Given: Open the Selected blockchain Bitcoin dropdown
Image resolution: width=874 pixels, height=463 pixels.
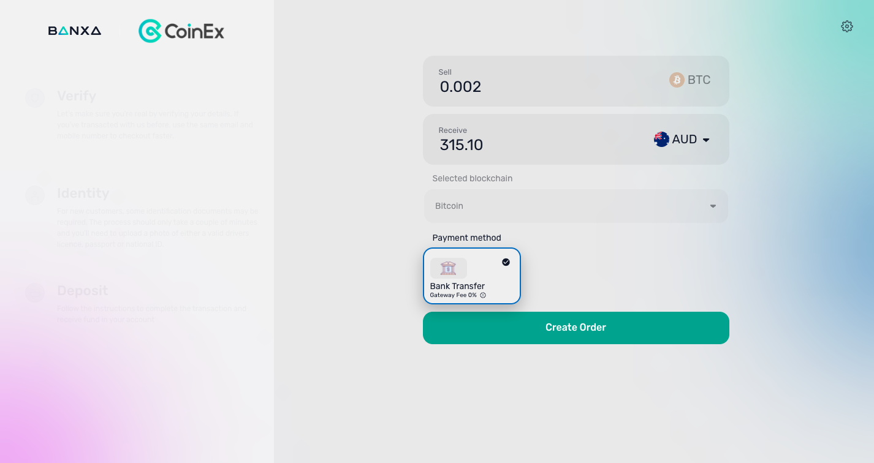Looking at the screenshot, I should 576,206.
